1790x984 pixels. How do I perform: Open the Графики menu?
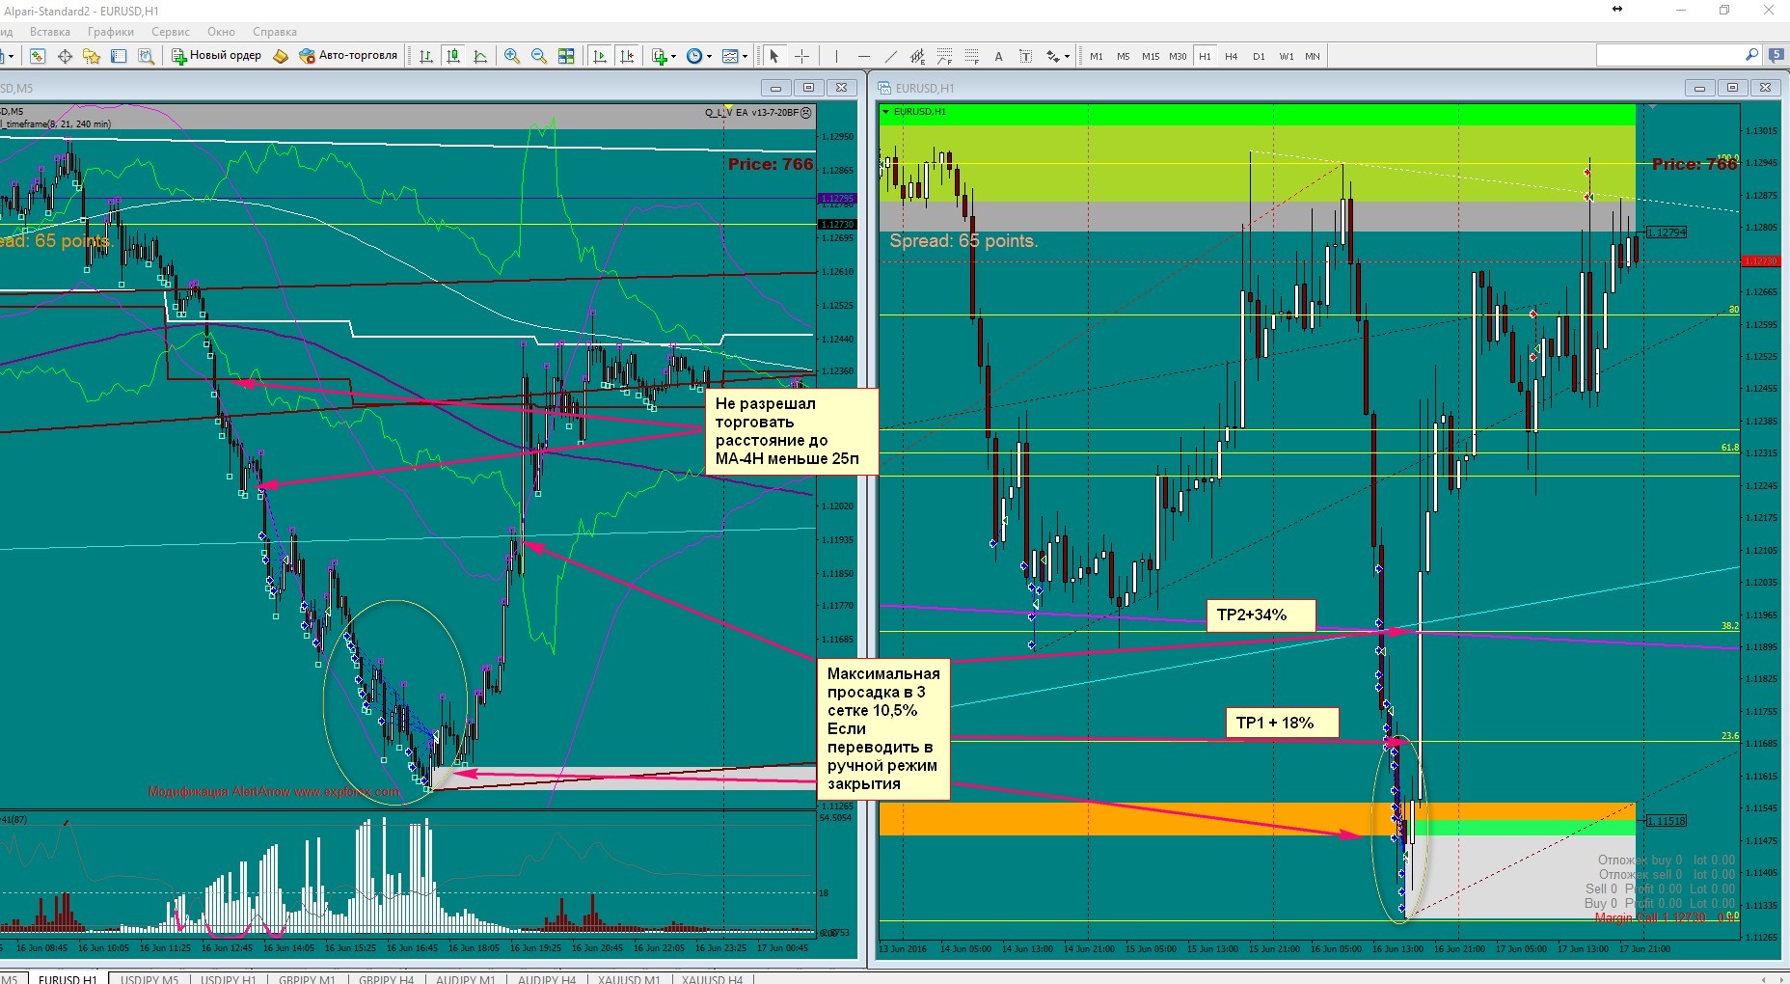tap(111, 32)
